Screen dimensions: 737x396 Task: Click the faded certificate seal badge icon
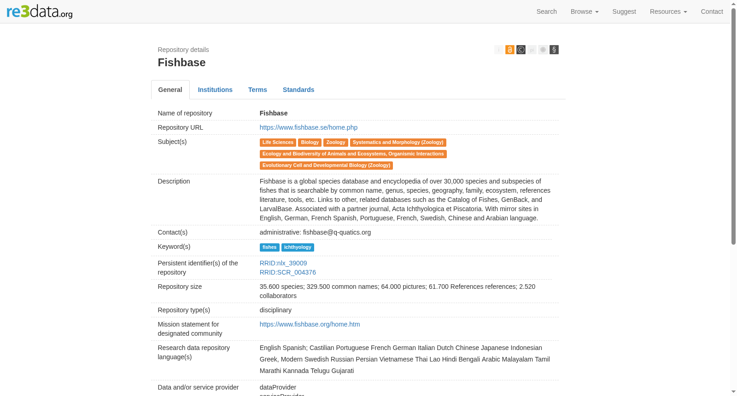point(543,50)
